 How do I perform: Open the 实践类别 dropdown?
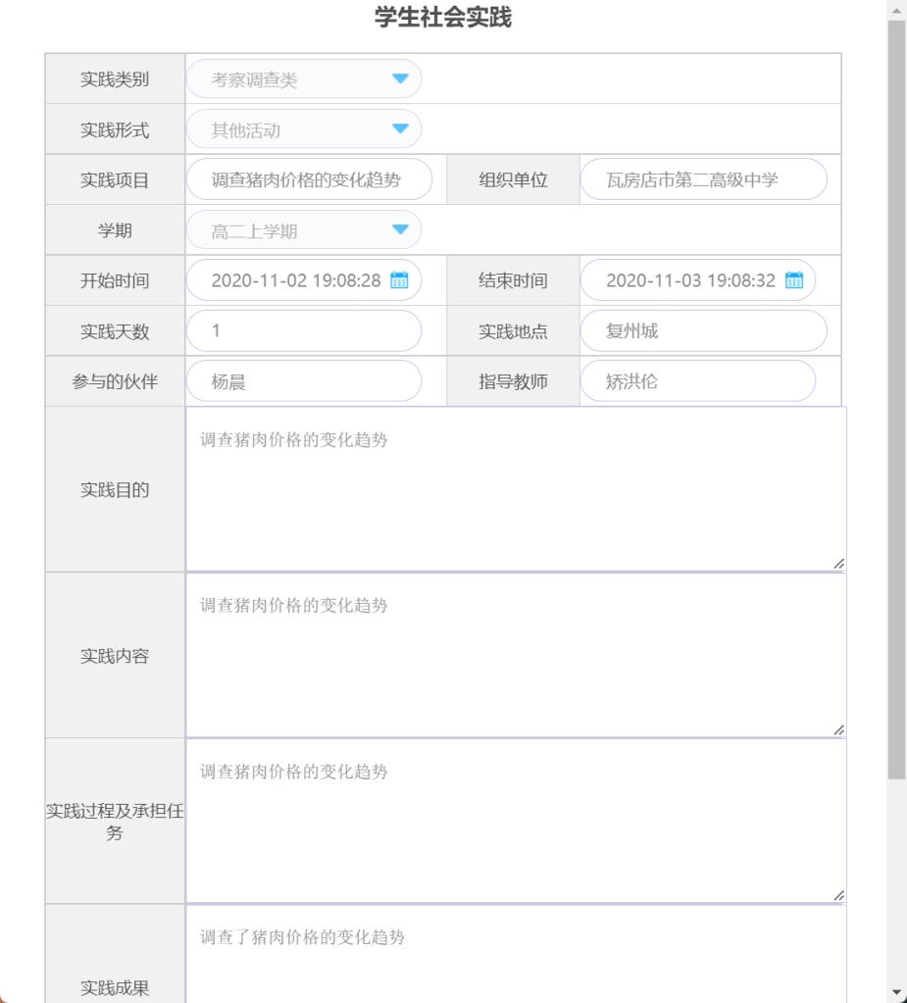point(303,79)
